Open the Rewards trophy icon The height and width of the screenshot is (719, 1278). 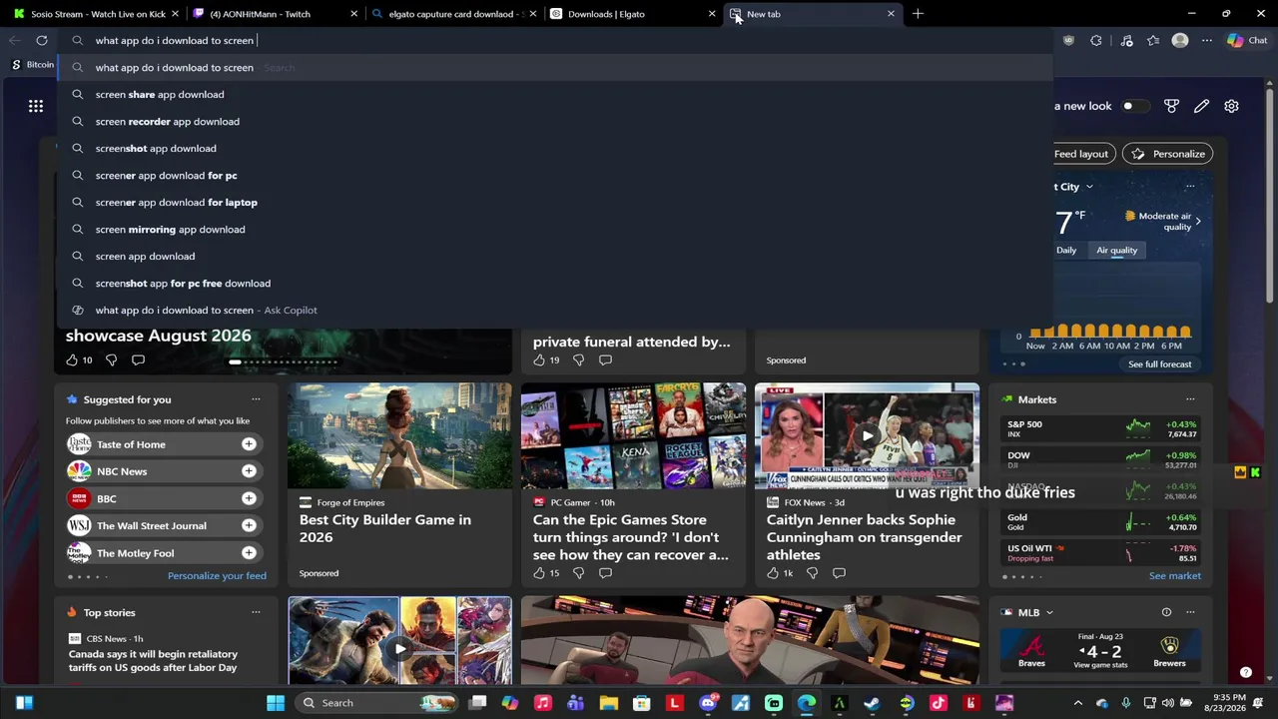click(1172, 106)
